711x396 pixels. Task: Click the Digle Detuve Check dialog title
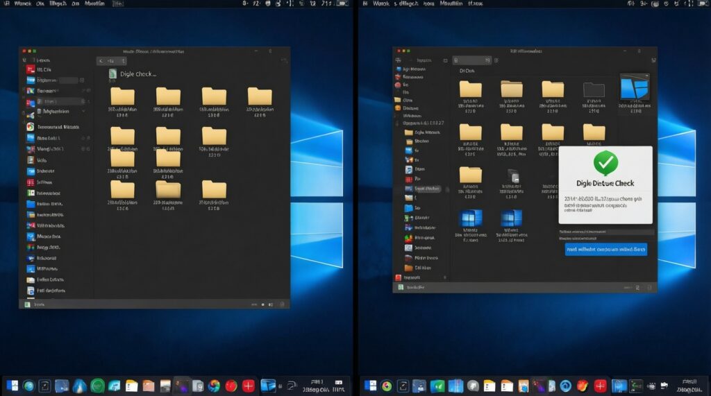(x=605, y=184)
